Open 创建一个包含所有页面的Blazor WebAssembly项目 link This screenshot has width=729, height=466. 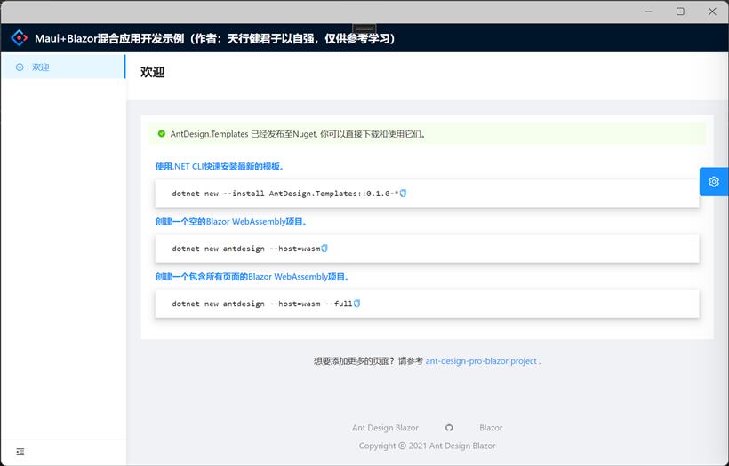click(x=252, y=277)
